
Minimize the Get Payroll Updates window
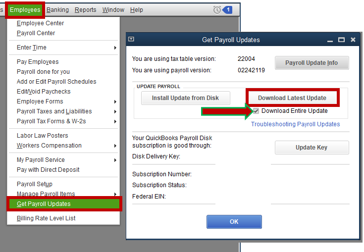point(330,40)
